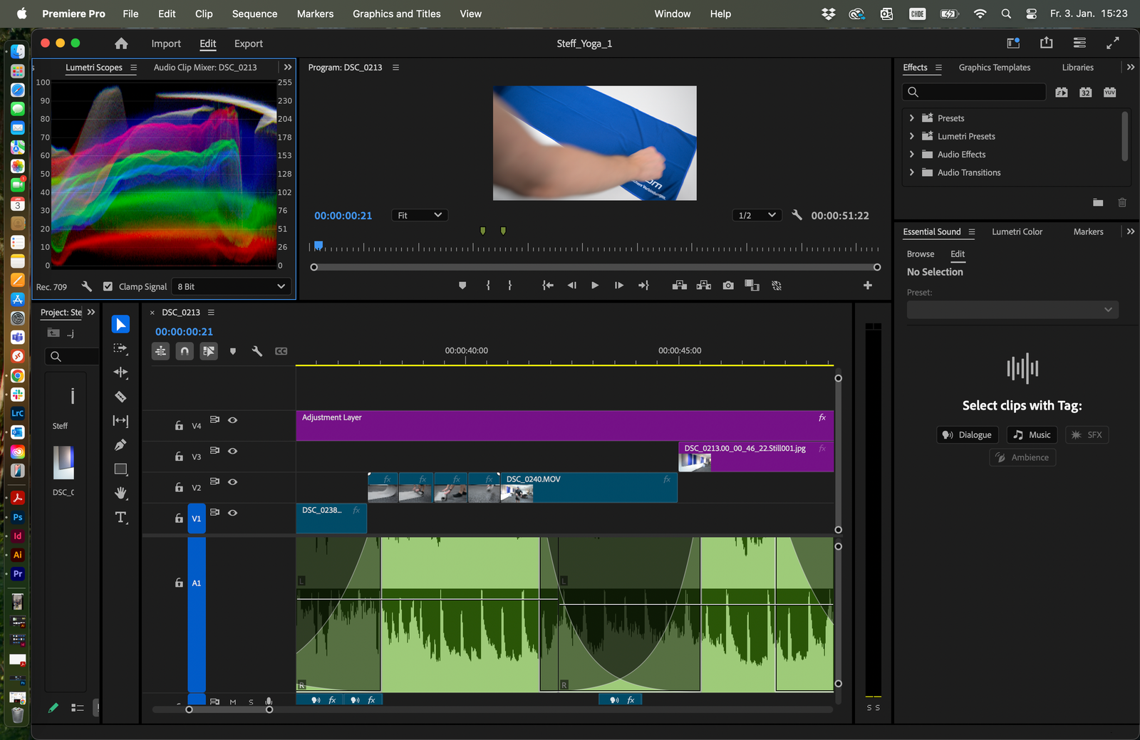1140x740 pixels.
Task: Switch to Audio Clip Mixer tab
Action: pyautogui.click(x=205, y=67)
